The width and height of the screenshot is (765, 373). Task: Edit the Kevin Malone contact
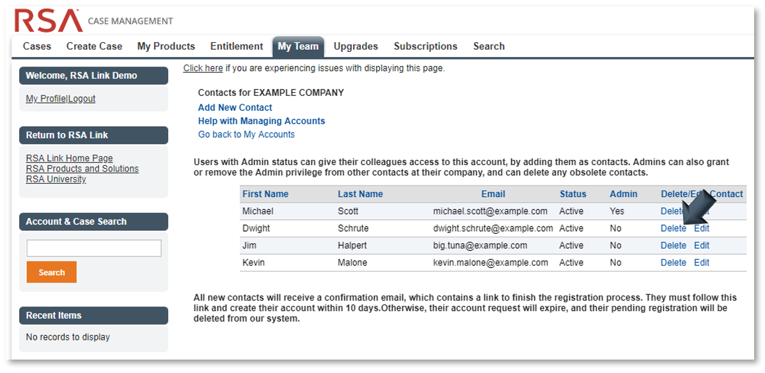click(x=702, y=263)
